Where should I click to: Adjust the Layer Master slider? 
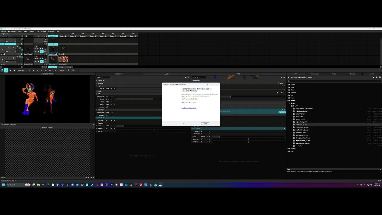pyautogui.click(x=139, y=88)
